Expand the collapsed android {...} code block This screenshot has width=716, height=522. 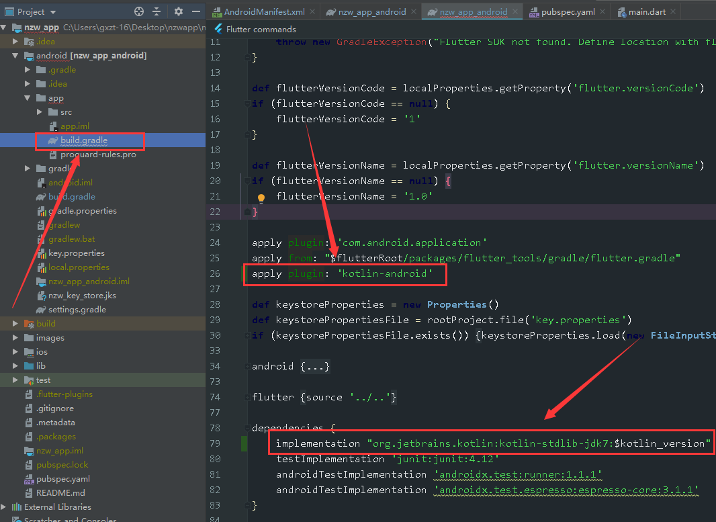tap(316, 367)
